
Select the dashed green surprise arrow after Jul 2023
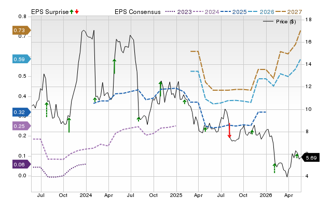(x=47, y=109)
